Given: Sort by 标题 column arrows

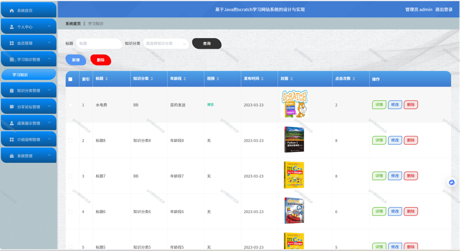Looking at the screenshot, I should (107, 79).
